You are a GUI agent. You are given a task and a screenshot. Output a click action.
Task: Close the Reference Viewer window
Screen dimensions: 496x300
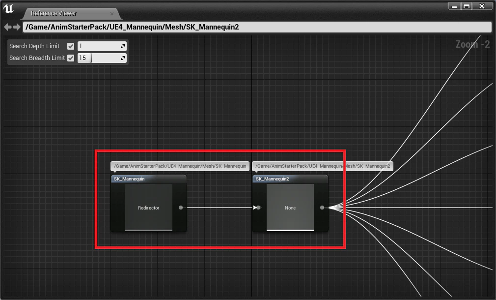click(482, 6)
